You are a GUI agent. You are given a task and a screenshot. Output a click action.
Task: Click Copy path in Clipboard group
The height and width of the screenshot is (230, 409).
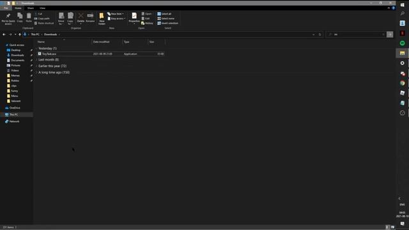point(42,19)
